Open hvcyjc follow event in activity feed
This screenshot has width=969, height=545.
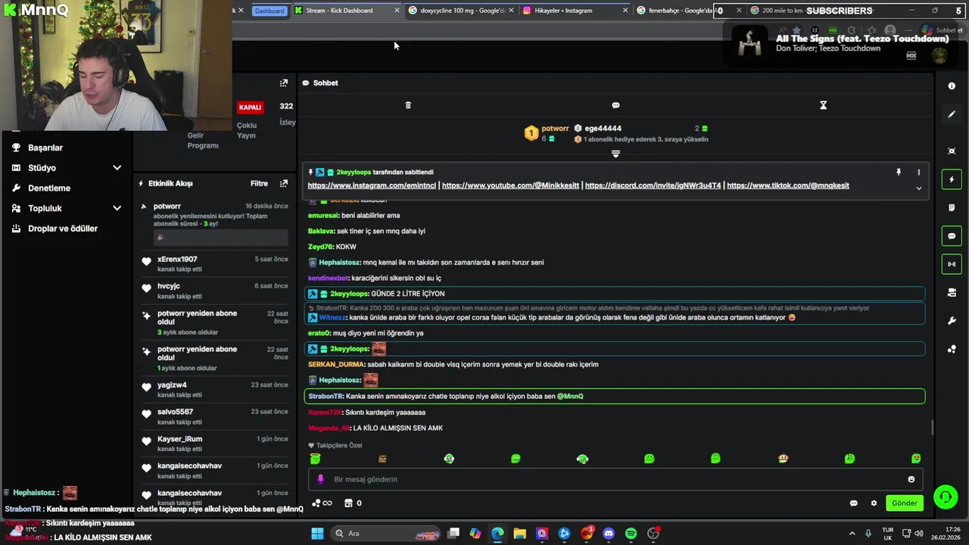click(214, 291)
